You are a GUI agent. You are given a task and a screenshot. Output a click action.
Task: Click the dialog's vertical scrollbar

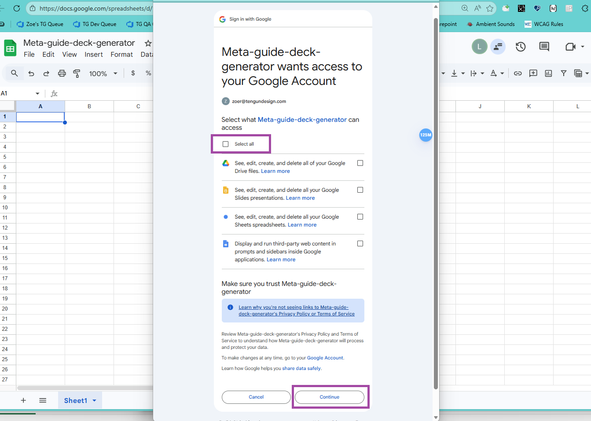(x=436, y=202)
